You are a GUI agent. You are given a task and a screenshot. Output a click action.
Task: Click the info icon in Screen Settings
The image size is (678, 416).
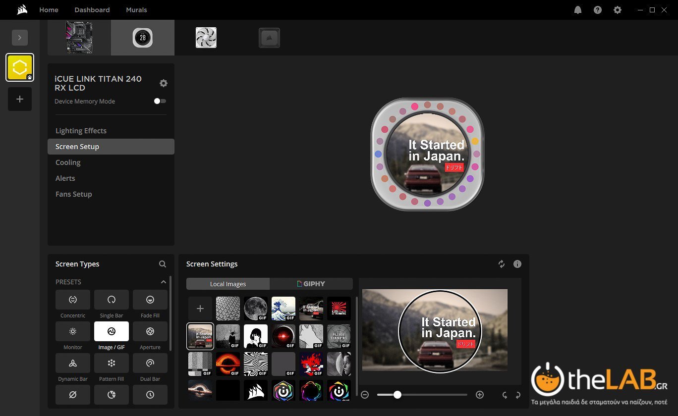(517, 264)
